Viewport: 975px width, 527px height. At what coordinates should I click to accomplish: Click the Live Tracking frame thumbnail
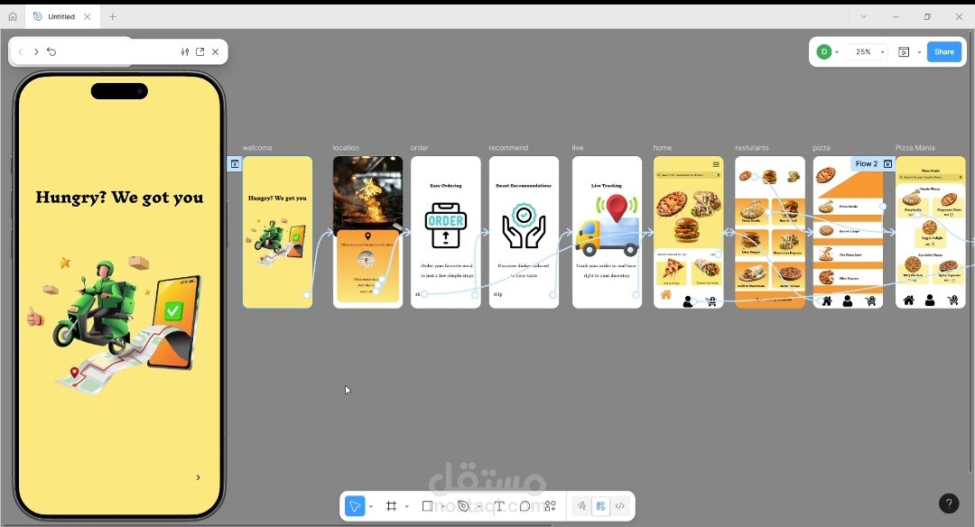tap(607, 232)
